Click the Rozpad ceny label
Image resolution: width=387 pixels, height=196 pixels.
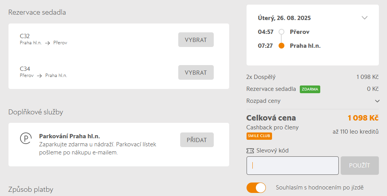tap(264, 101)
